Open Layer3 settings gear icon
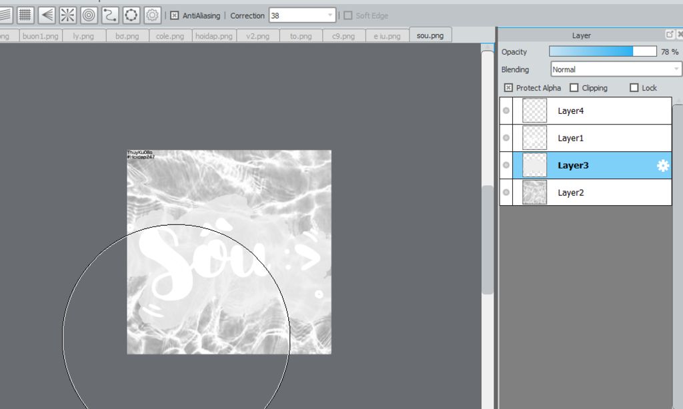 tap(662, 165)
